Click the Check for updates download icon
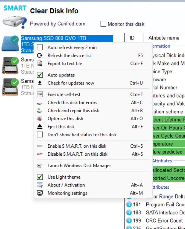 click(x=40, y=83)
